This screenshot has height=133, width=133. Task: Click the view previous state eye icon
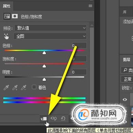[54, 118]
